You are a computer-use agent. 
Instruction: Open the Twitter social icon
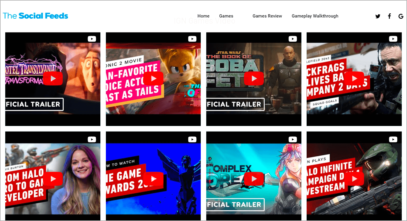coord(378,16)
